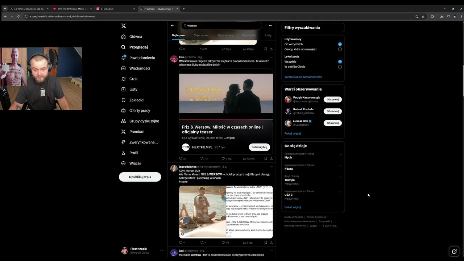Open new browser tab plus button

pyautogui.click(x=183, y=9)
